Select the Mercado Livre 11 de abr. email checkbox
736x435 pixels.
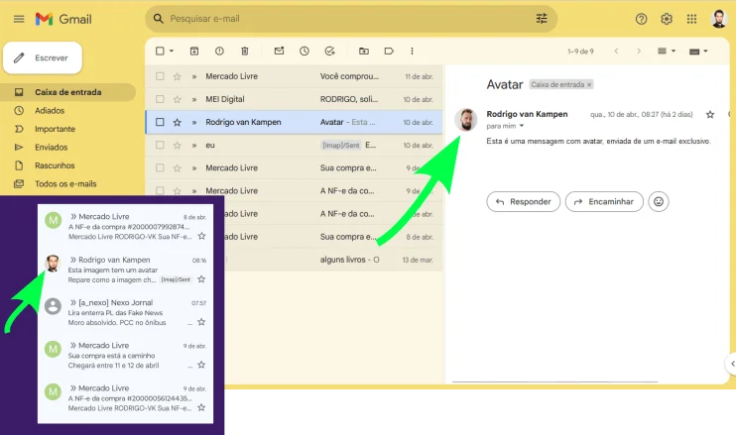(x=160, y=76)
